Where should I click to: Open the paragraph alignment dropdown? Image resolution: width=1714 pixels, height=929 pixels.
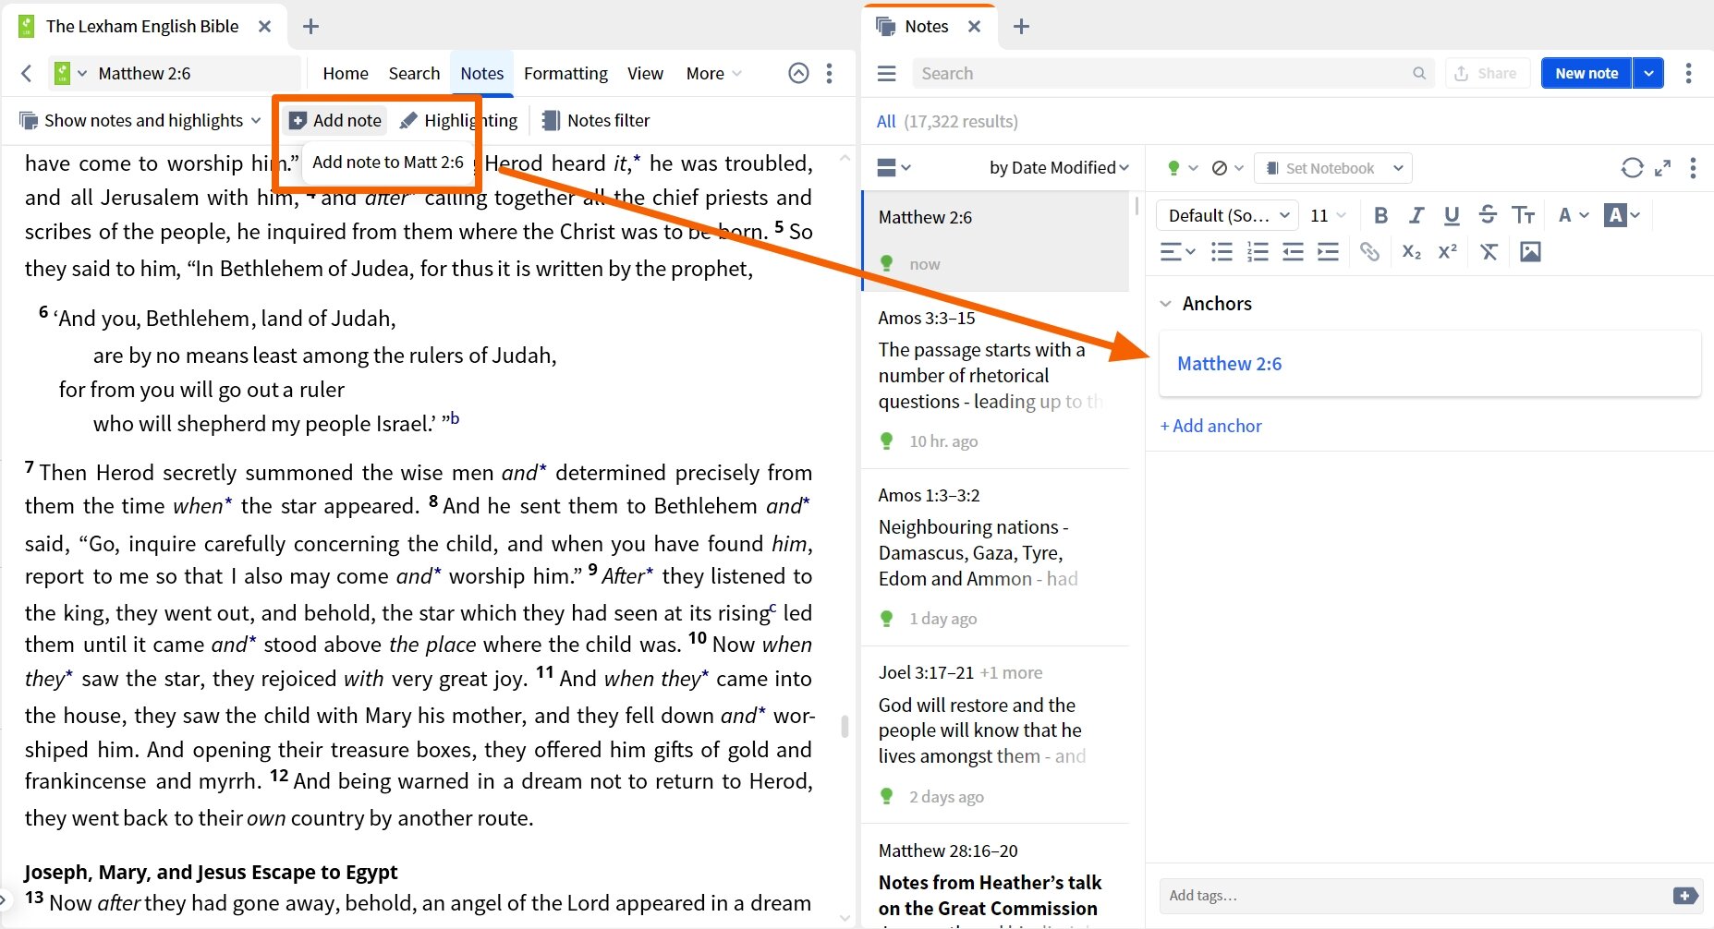click(1178, 251)
